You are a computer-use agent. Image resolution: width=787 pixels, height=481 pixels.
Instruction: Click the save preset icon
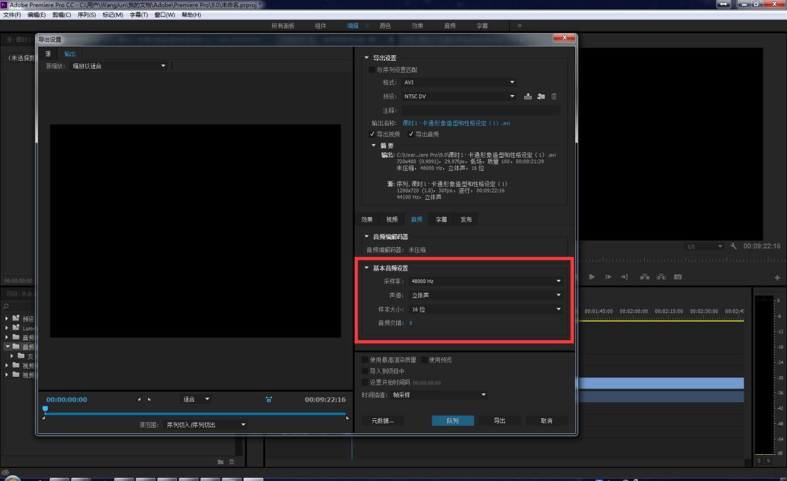pyautogui.click(x=528, y=96)
